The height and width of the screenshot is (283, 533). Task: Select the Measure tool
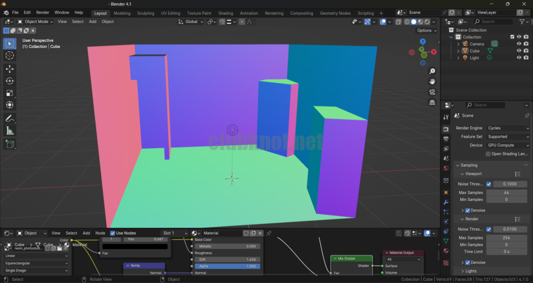9,131
